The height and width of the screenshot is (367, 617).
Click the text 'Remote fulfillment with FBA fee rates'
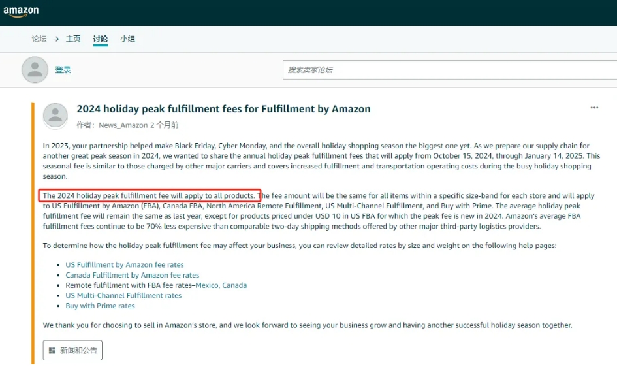pos(128,285)
